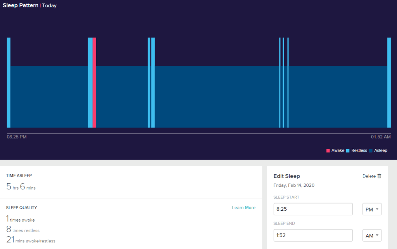Select the first restless bar at chart start

coord(9,82)
